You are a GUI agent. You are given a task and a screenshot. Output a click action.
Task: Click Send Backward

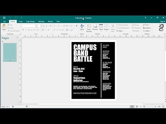tap(123, 28)
